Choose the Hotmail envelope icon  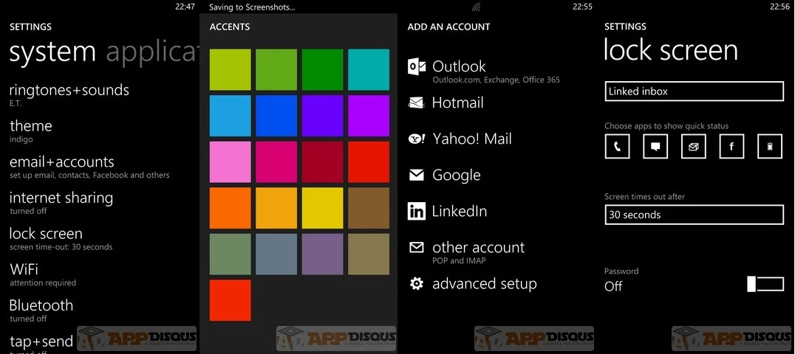[x=416, y=103]
